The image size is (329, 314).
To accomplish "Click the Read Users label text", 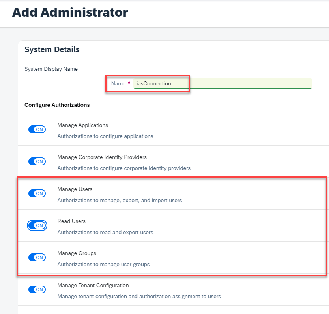I will (71, 221).
